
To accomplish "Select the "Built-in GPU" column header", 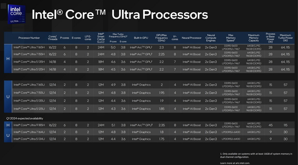I will [x=141, y=38].
